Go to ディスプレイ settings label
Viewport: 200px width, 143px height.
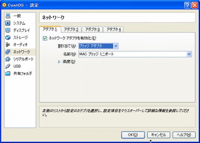pos(22,30)
